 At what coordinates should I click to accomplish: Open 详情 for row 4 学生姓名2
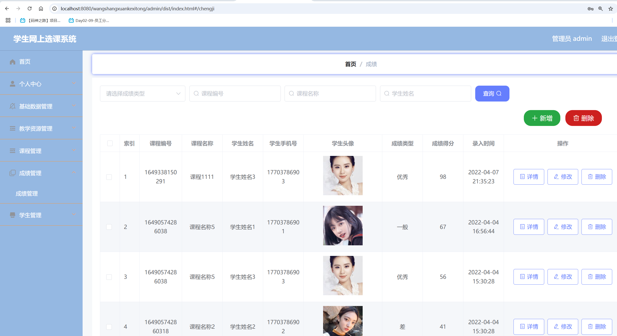click(529, 327)
